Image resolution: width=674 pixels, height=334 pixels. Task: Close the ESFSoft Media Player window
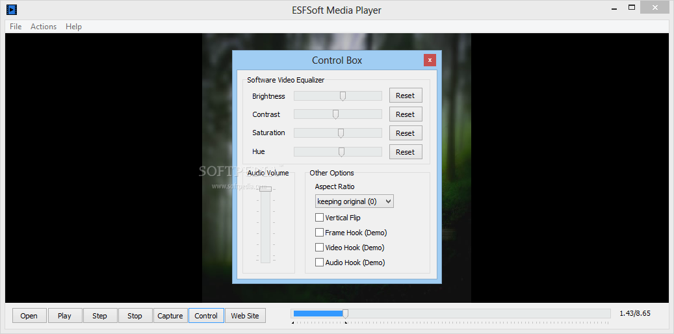click(655, 7)
